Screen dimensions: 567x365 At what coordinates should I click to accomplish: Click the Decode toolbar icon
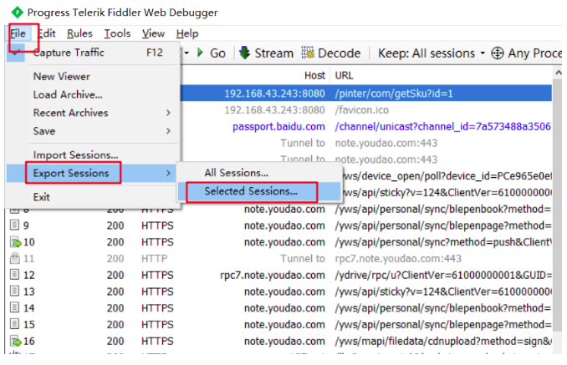[x=308, y=53]
